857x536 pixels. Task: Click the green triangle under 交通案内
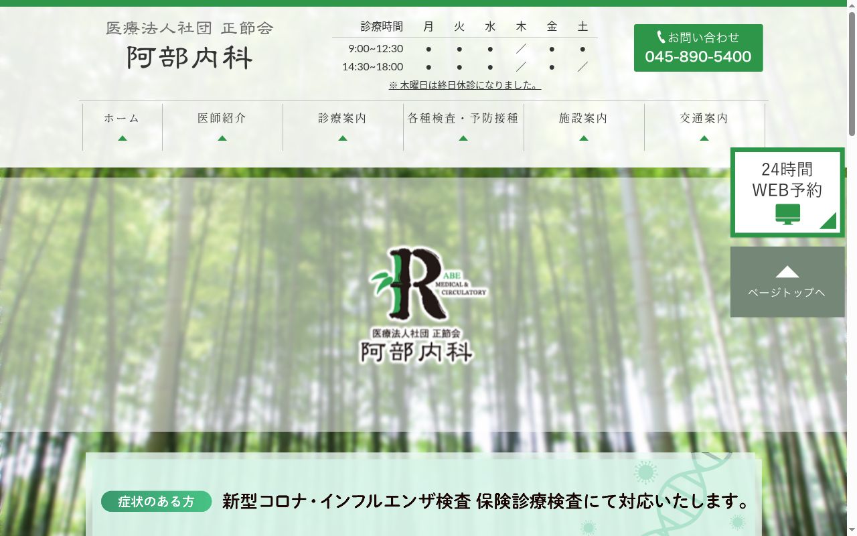pyautogui.click(x=704, y=138)
